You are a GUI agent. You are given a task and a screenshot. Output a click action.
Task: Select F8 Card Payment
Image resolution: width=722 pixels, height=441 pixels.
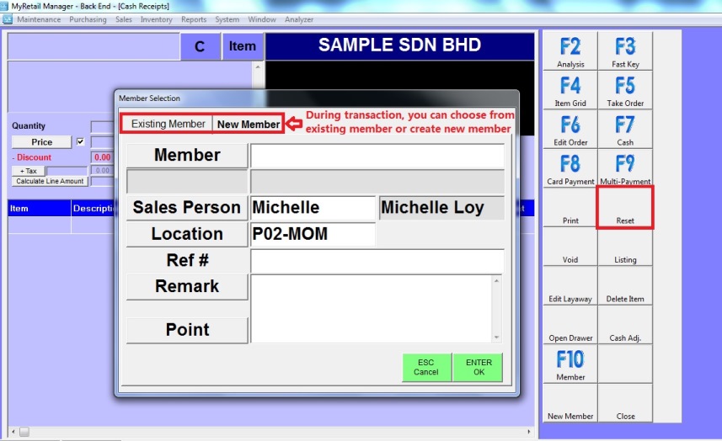(570, 168)
